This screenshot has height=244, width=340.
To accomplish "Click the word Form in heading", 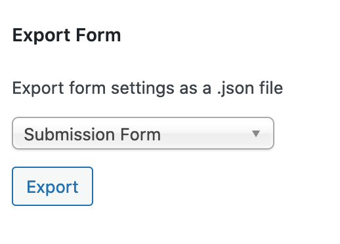I will point(98,35).
